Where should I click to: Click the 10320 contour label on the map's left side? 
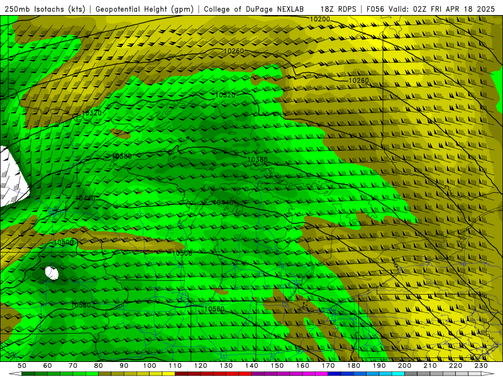(x=92, y=113)
